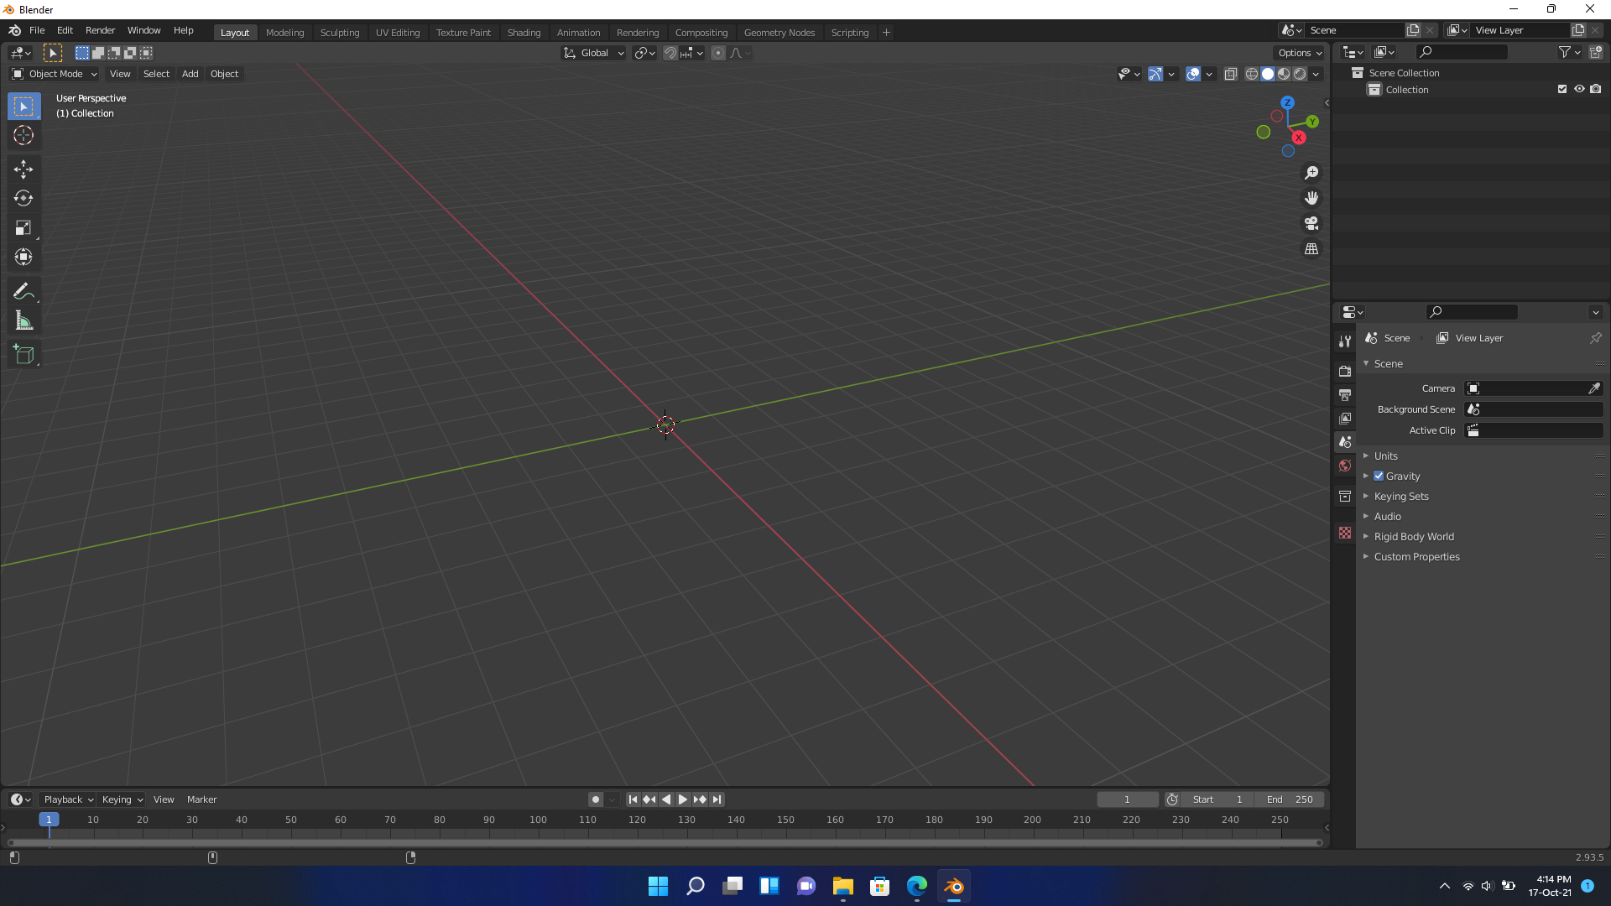The height and width of the screenshot is (906, 1611).
Task: Toggle Collection exclude checkbox in outliner
Action: (x=1562, y=89)
